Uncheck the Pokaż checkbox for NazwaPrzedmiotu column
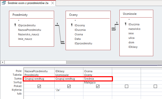 click(39, 86)
